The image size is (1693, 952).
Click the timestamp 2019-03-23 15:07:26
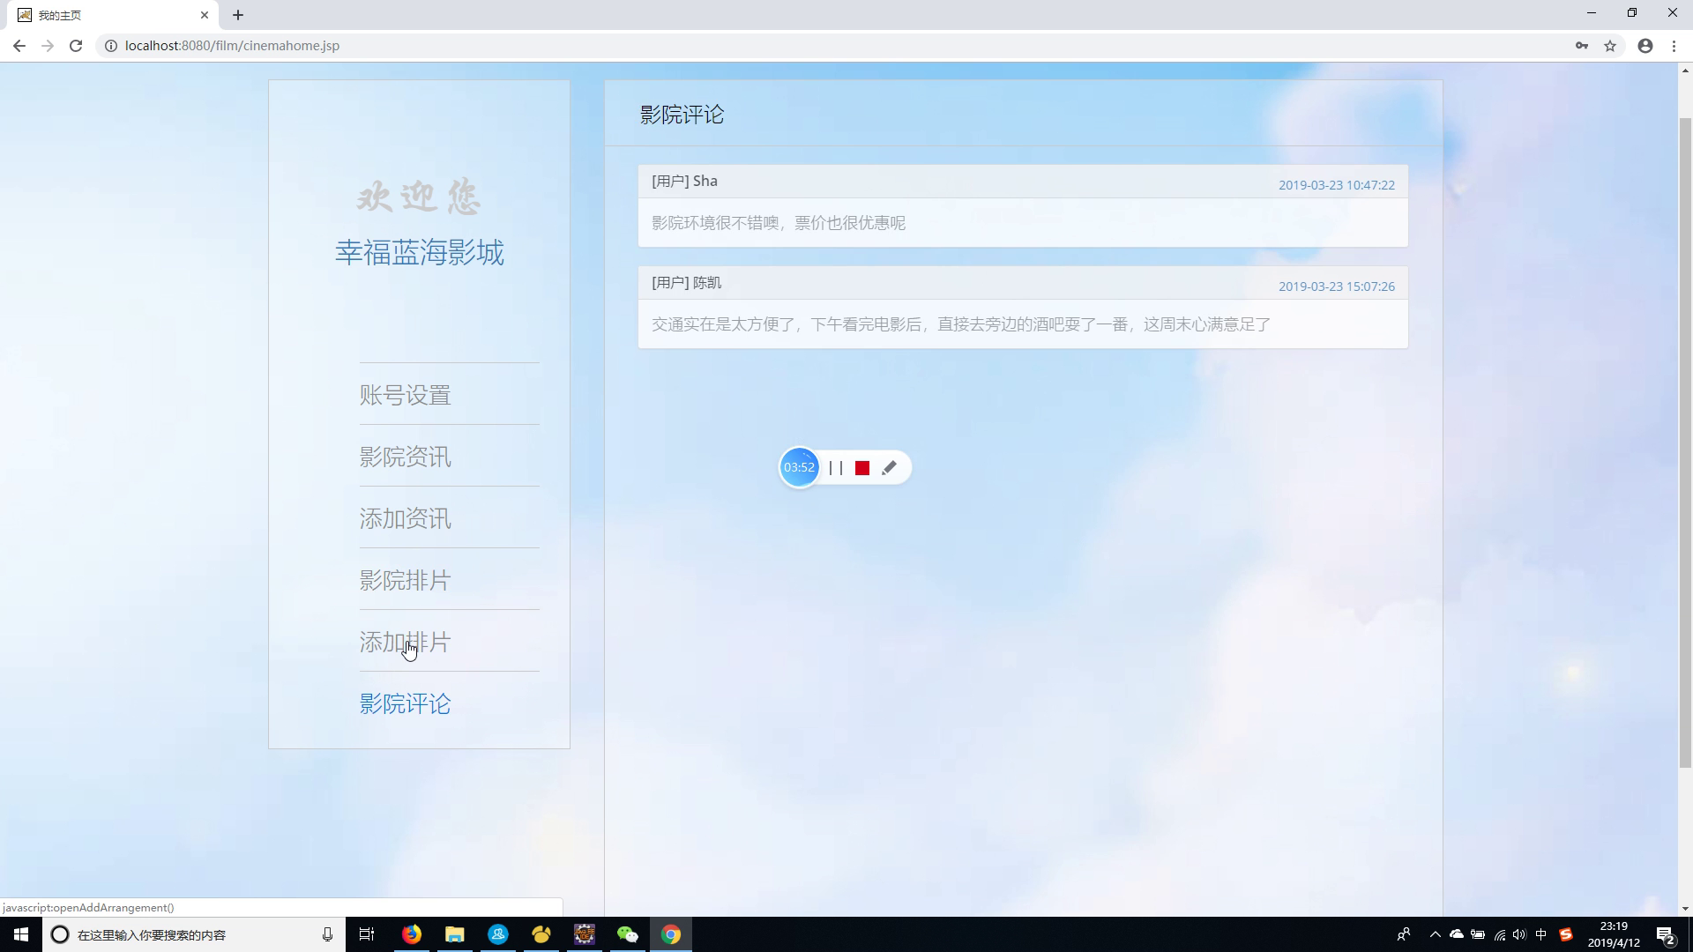[1337, 286]
